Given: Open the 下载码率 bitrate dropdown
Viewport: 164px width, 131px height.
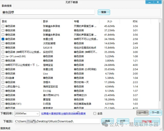Looking at the screenshot, I should point(37,113).
